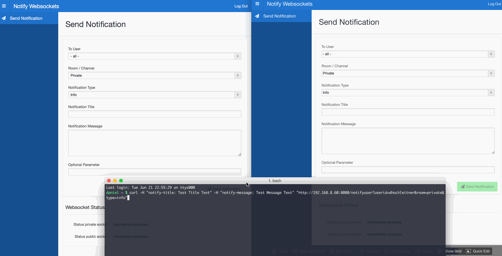Click Log Out in right window

[494, 4]
